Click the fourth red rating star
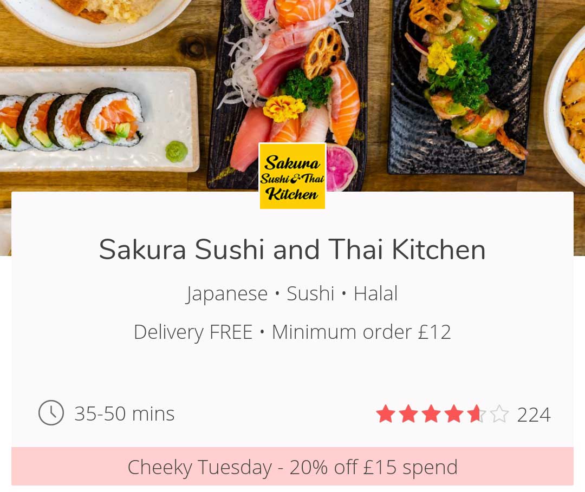Screen dimensions: 585x492 [x=454, y=414]
